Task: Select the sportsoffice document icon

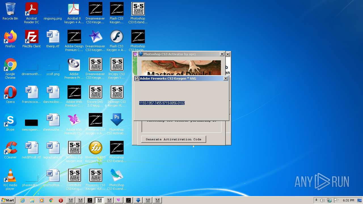Action: (x=53, y=178)
